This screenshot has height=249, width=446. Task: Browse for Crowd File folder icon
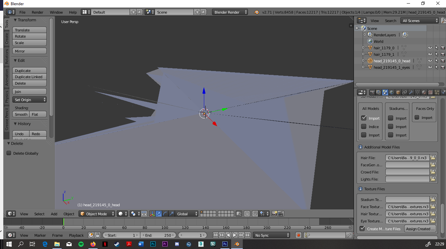tap(433, 172)
